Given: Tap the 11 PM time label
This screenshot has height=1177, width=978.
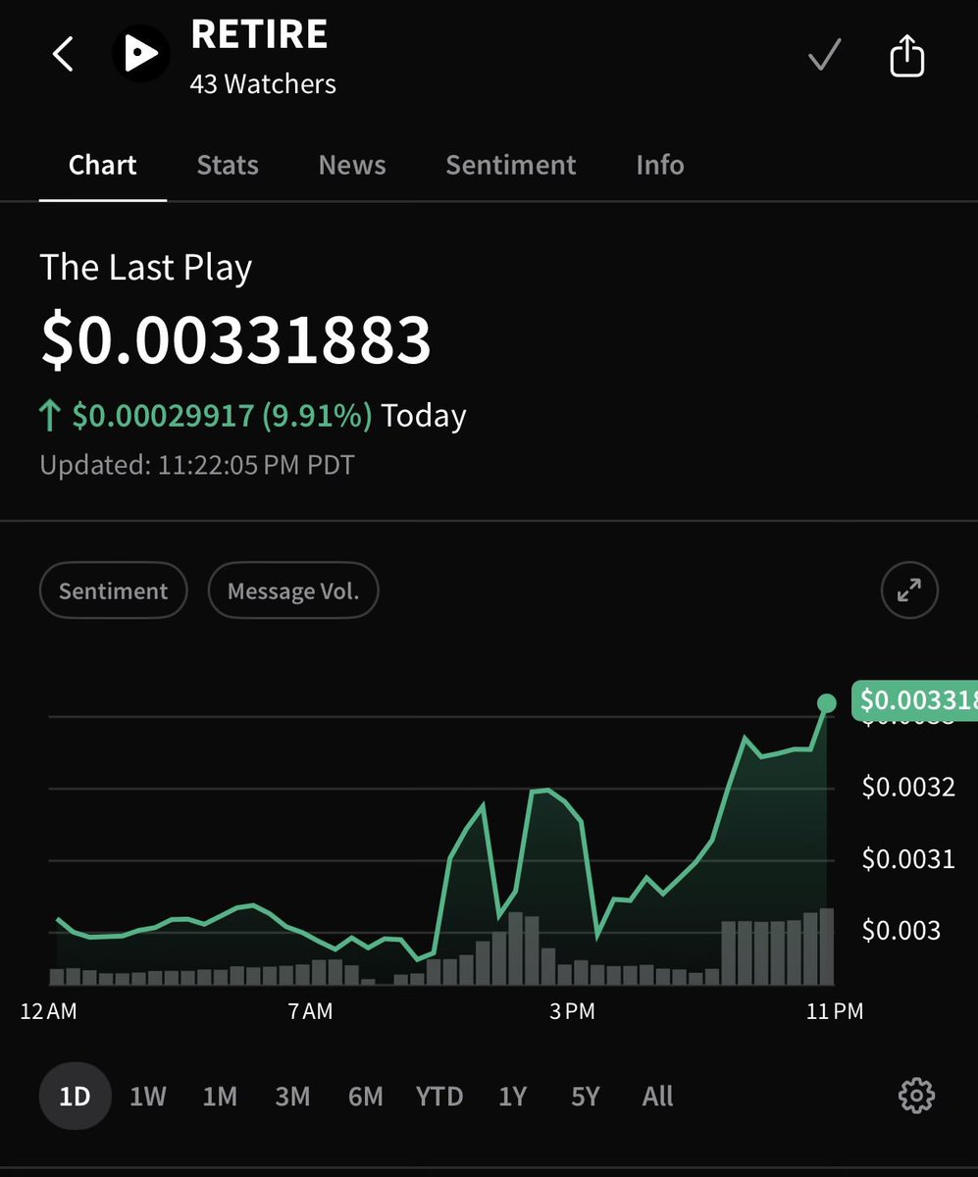Looking at the screenshot, I should point(835,1011).
